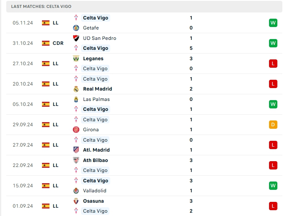Click the green W badge for Getafe match
This screenshot has width=284, height=216.
[x=273, y=23]
